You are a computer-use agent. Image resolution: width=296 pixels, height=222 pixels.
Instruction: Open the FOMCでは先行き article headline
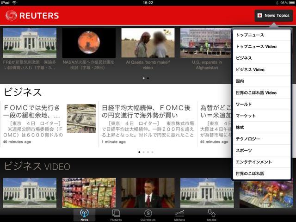31,111
